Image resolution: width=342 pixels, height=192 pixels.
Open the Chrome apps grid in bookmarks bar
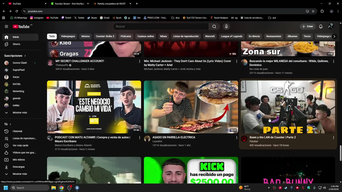point(3,18)
